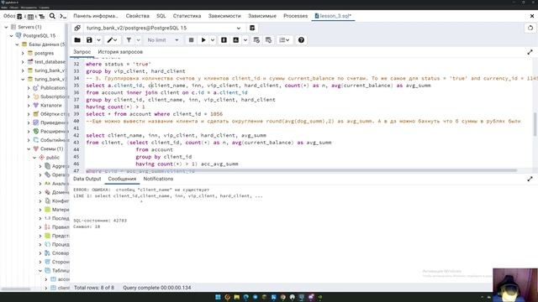This screenshot has height=302, width=538.
Task: Collapse the PostgreSQL 15 server node
Action: click(x=11, y=35)
